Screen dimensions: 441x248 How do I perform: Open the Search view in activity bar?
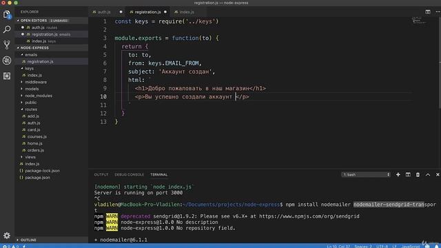tap(7, 29)
